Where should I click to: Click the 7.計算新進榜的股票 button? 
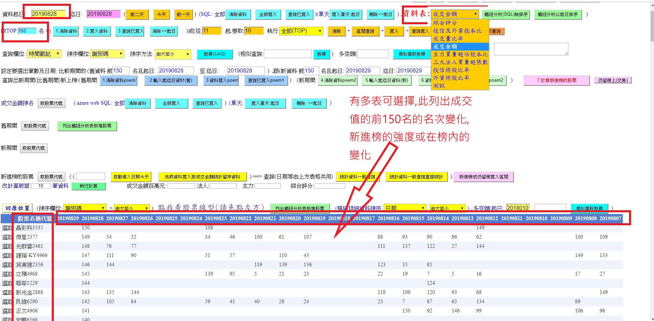(x=556, y=80)
